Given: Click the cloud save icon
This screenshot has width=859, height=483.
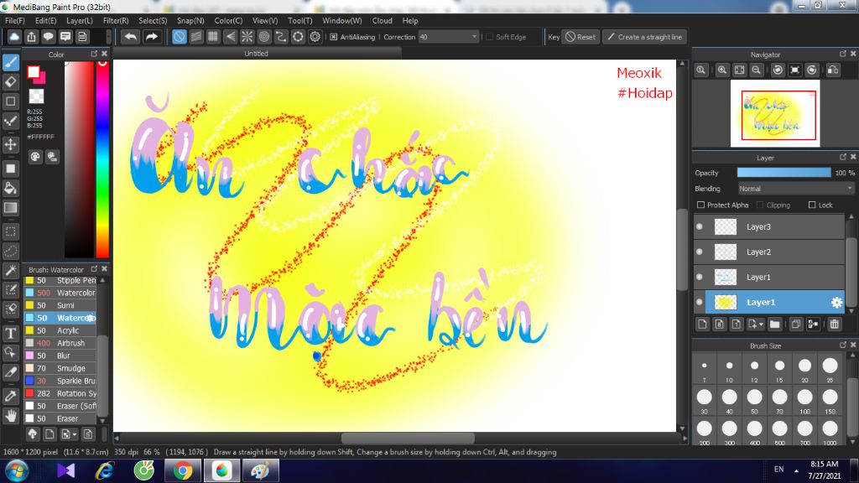Looking at the screenshot, I should (x=14, y=37).
